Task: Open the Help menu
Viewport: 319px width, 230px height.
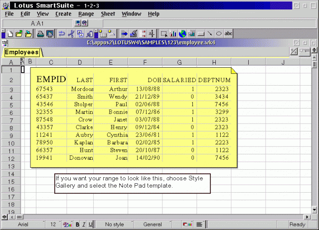Action: point(154,14)
